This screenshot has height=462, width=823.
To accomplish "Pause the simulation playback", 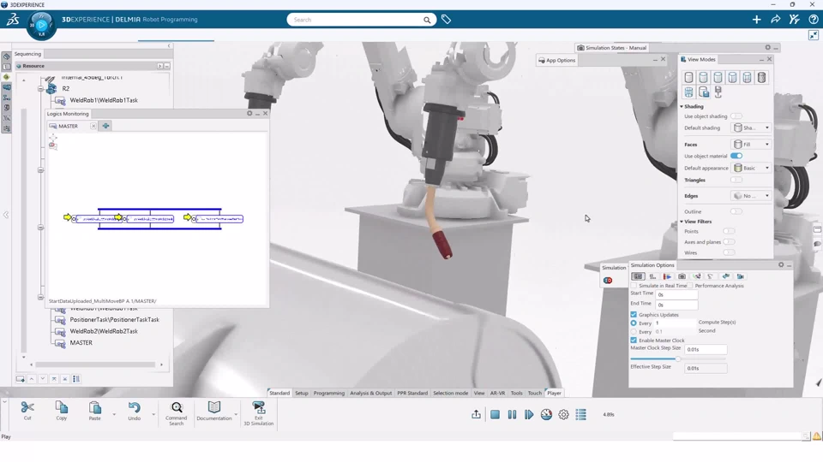I will (x=513, y=414).
